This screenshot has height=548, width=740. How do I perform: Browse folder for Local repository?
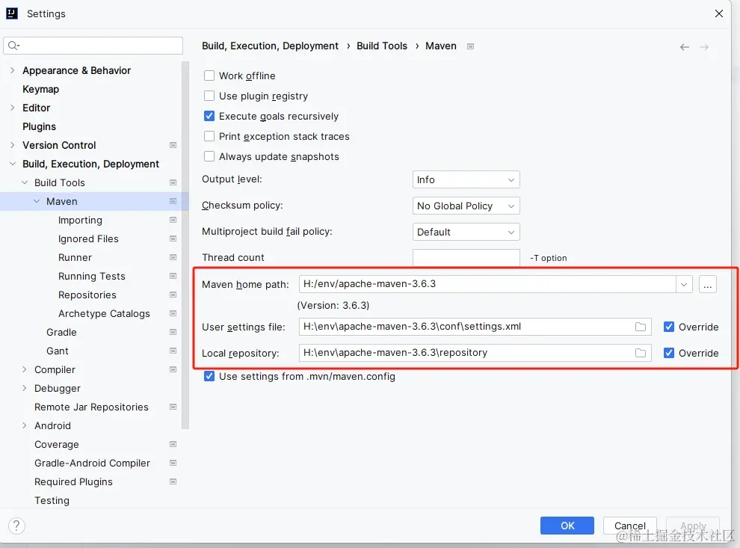click(x=640, y=353)
